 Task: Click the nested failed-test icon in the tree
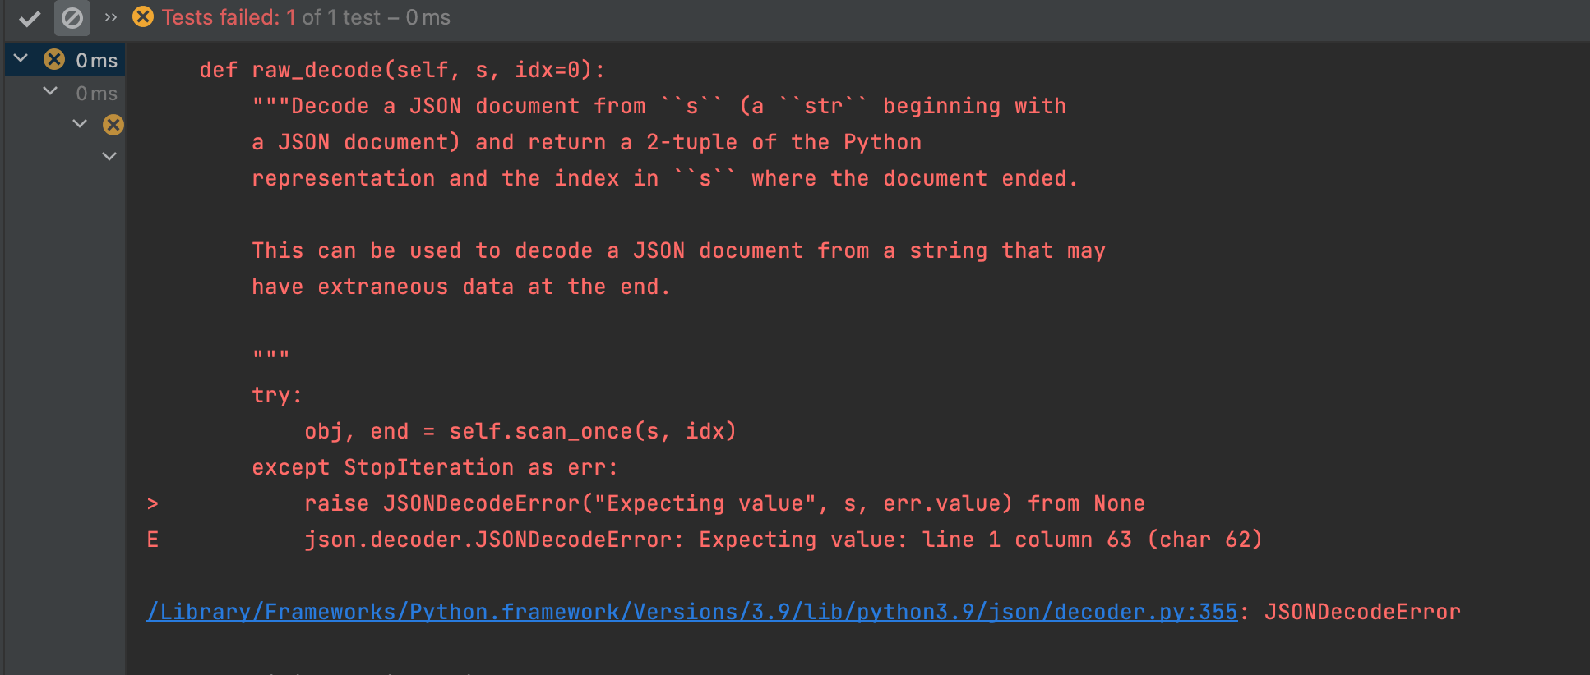click(113, 125)
